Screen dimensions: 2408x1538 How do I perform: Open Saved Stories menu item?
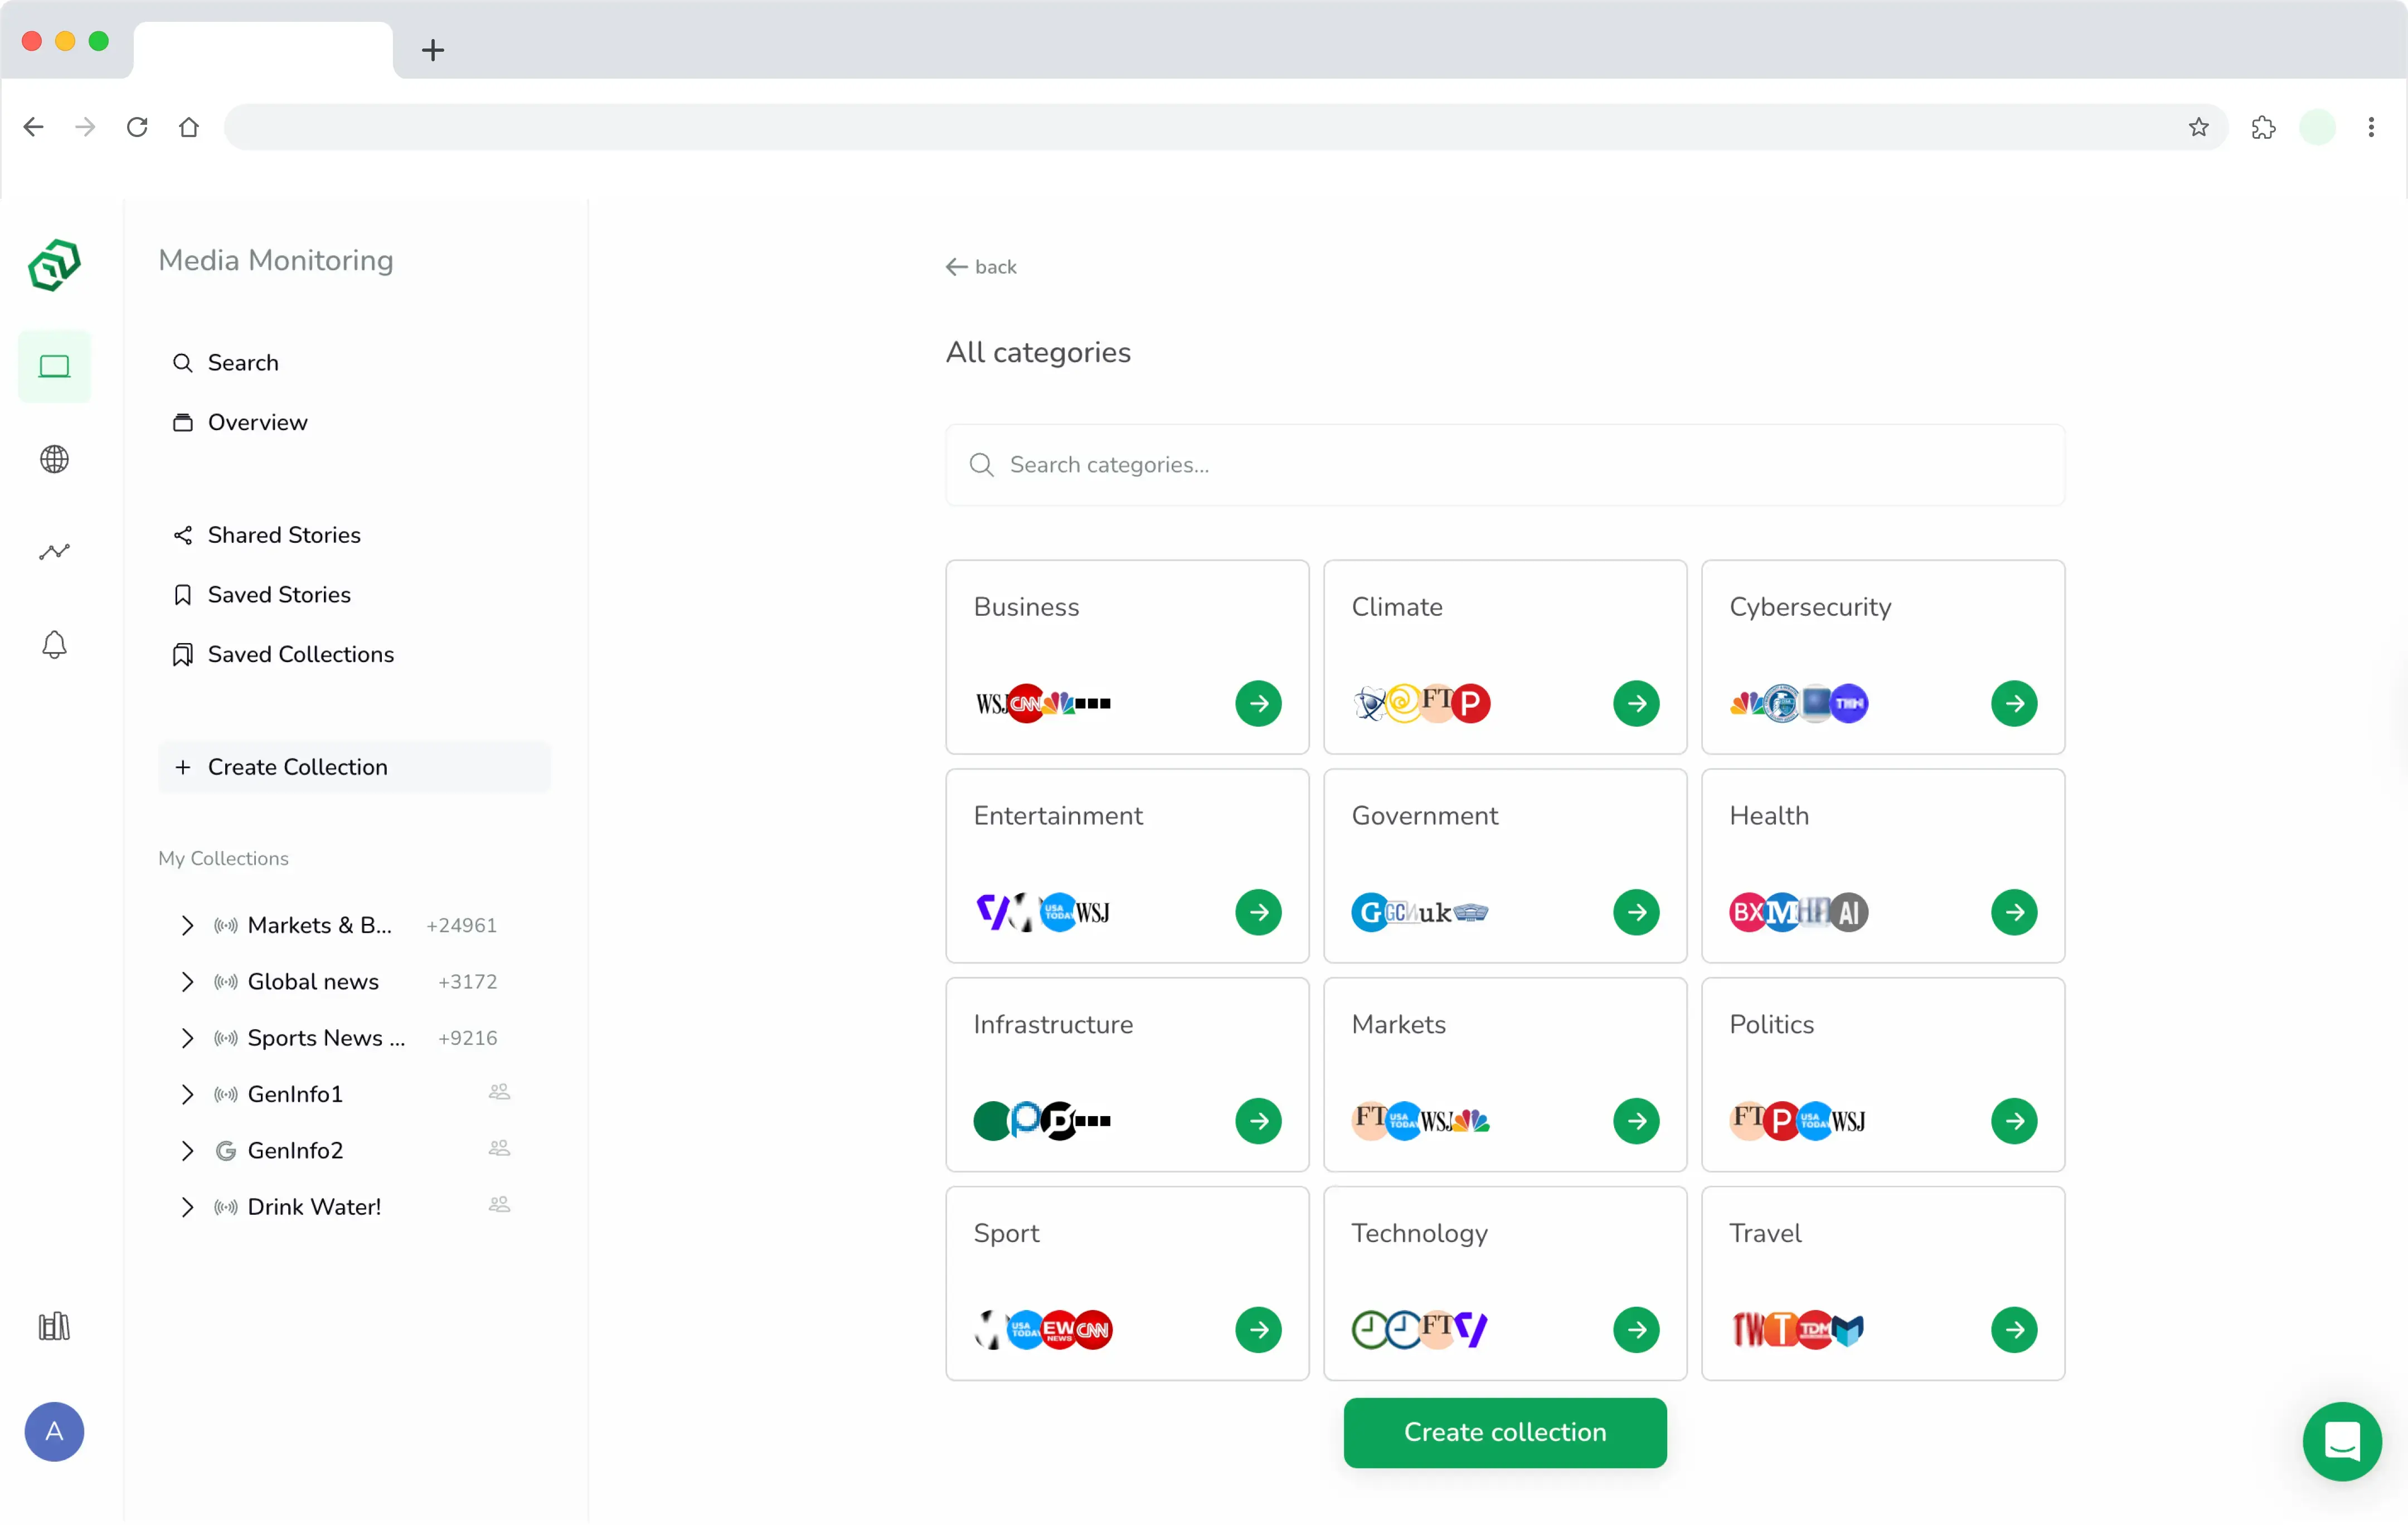262,595
